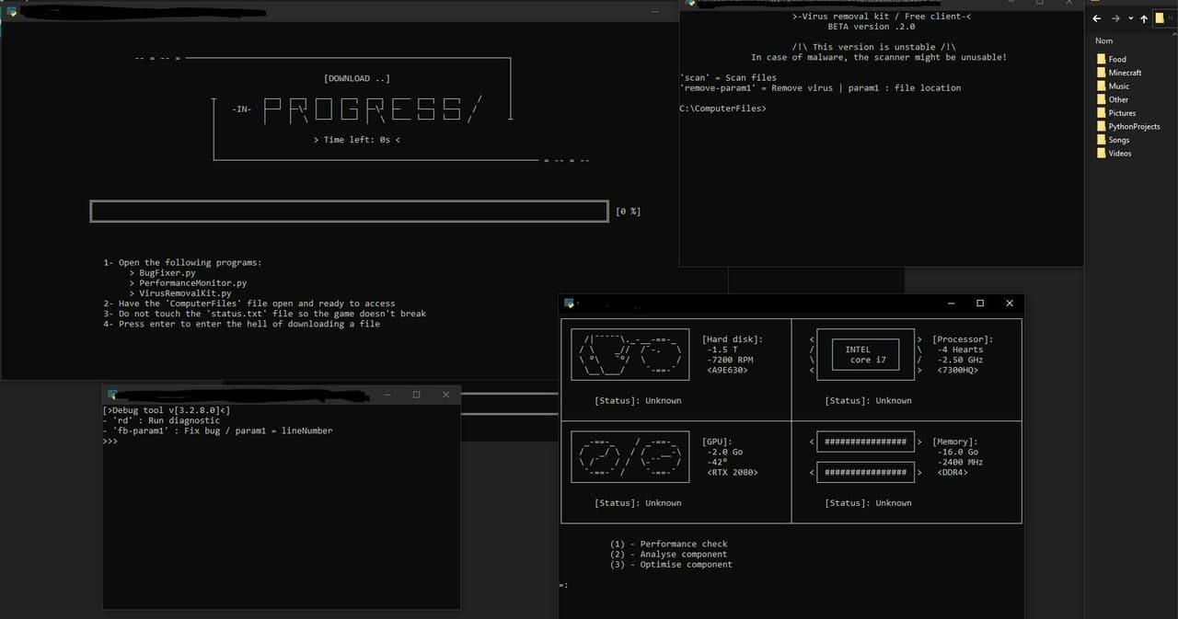Screen dimensions: 1178x619
Task: Click the '> VirusRemovalKit.py' line
Action: [180, 293]
